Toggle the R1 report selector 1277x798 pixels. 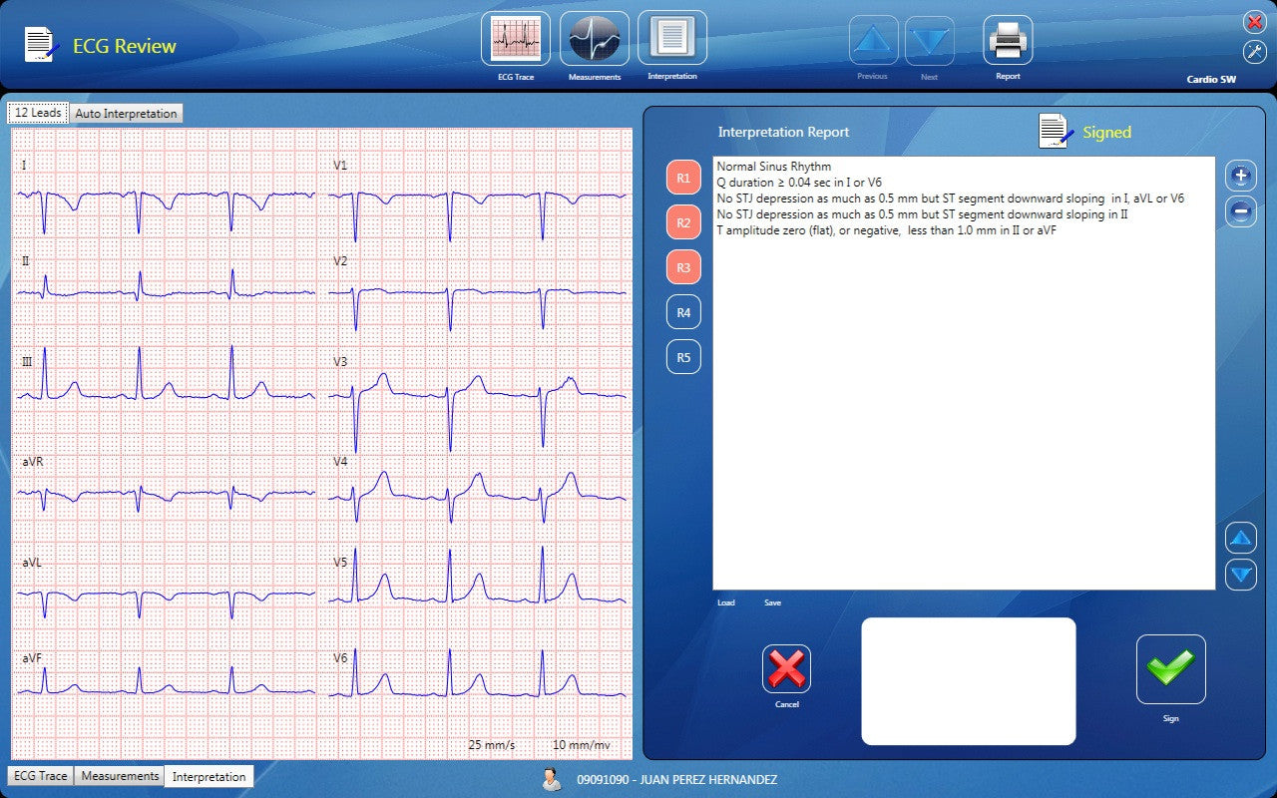pos(683,178)
